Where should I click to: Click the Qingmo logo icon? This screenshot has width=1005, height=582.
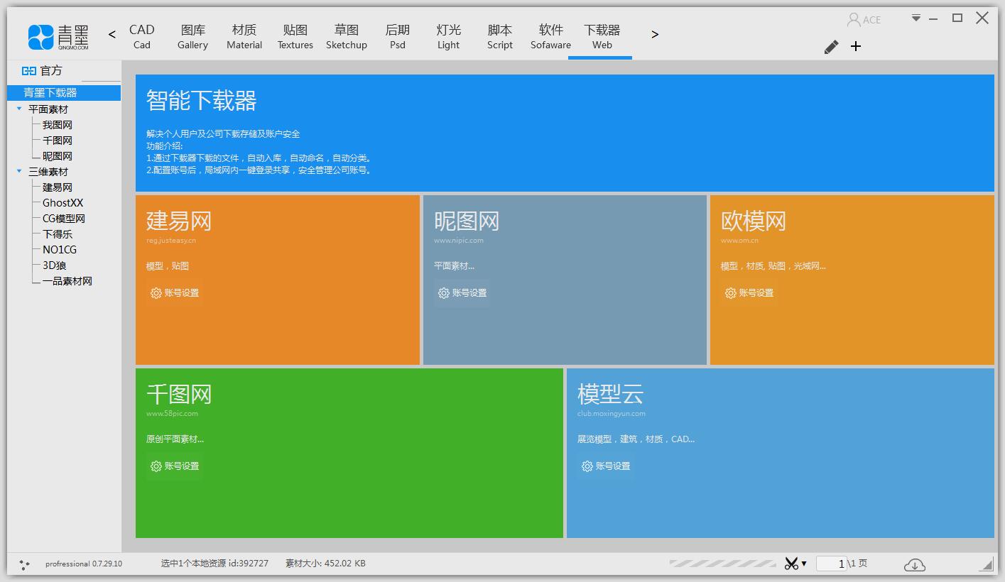click(x=40, y=37)
